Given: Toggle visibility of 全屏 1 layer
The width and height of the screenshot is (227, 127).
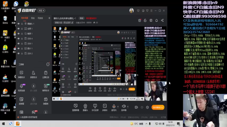Looking at the screenshot, I should tap(18, 29).
